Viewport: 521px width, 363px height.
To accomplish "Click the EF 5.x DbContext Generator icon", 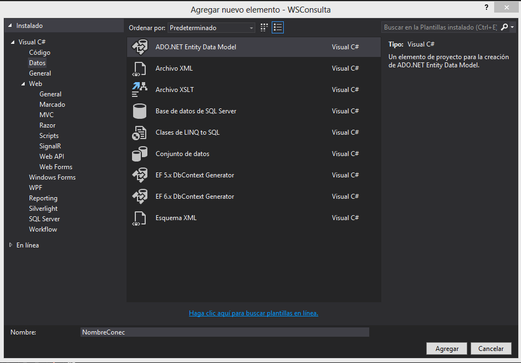I will (140, 175).
